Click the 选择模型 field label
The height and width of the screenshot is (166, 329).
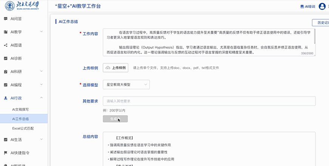pyautogui.click(x=90, y=85)
